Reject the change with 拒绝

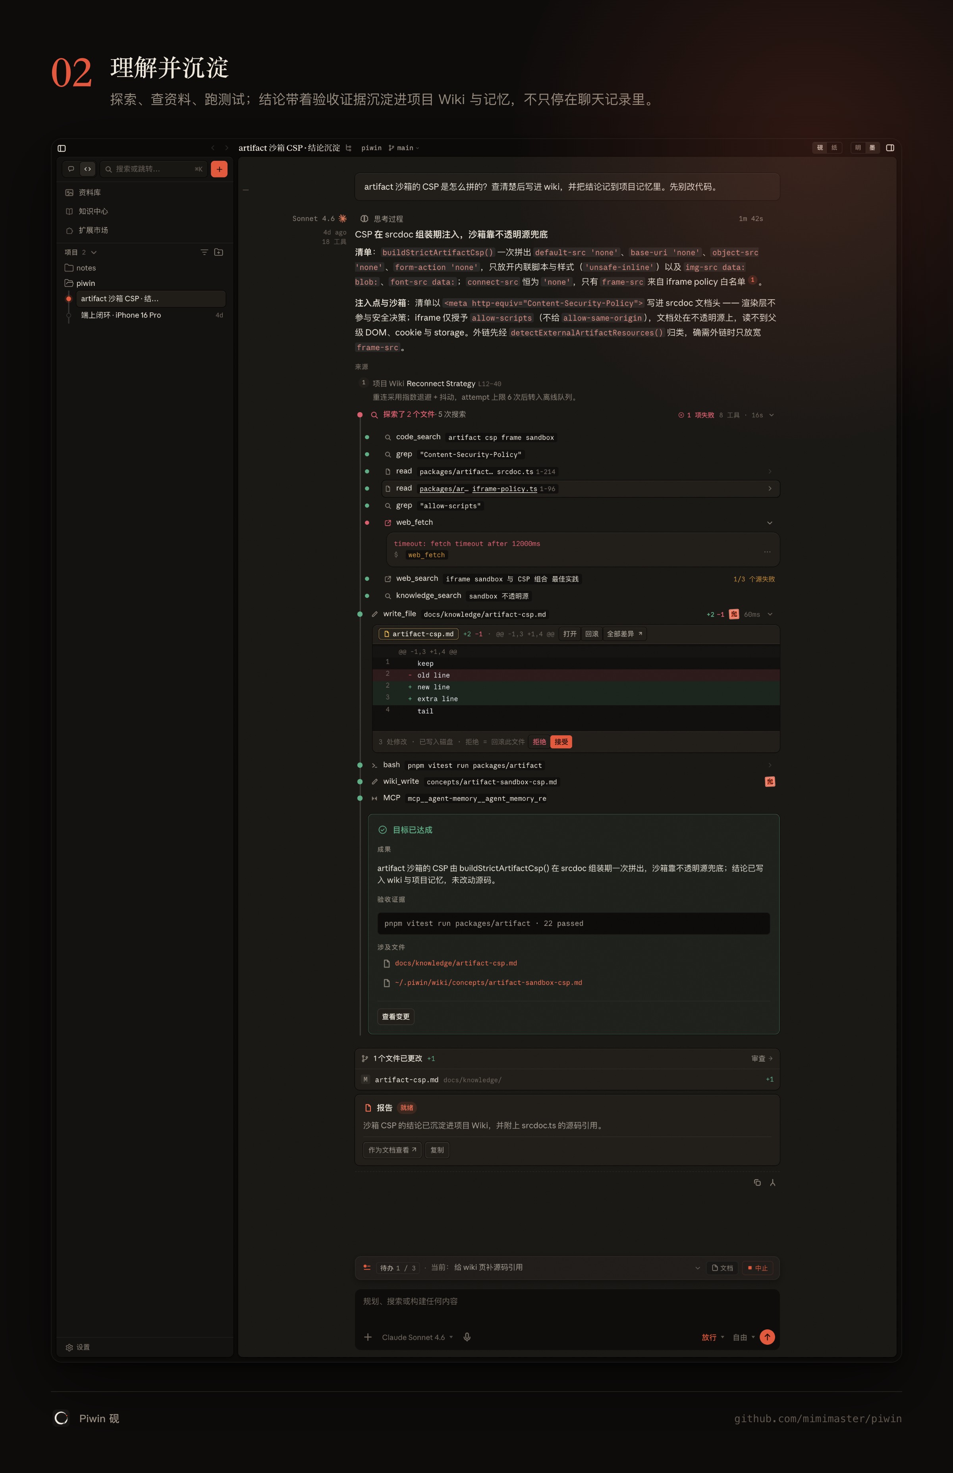[x=540, y=742]
